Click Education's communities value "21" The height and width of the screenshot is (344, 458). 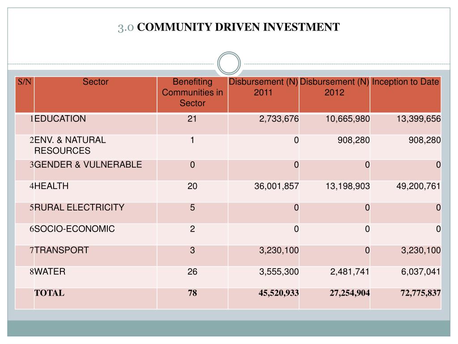tap(192, 119)
